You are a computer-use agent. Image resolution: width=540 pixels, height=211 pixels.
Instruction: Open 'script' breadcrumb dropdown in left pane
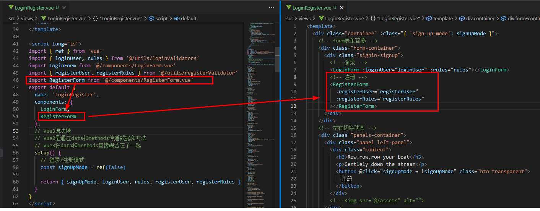[x=161, y=18]
